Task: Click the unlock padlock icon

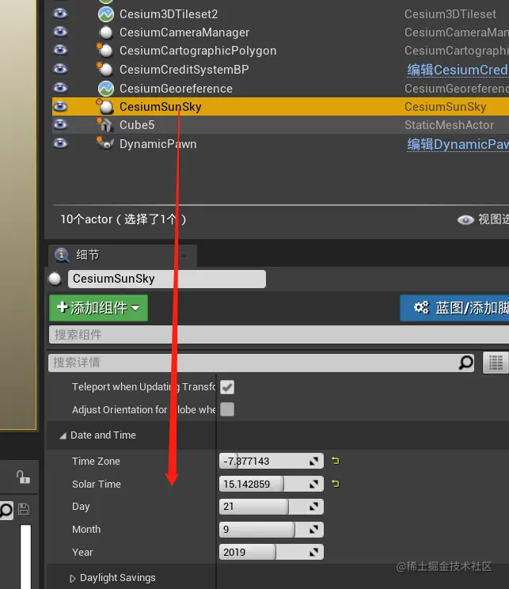Action: click(x=23, y=477)
